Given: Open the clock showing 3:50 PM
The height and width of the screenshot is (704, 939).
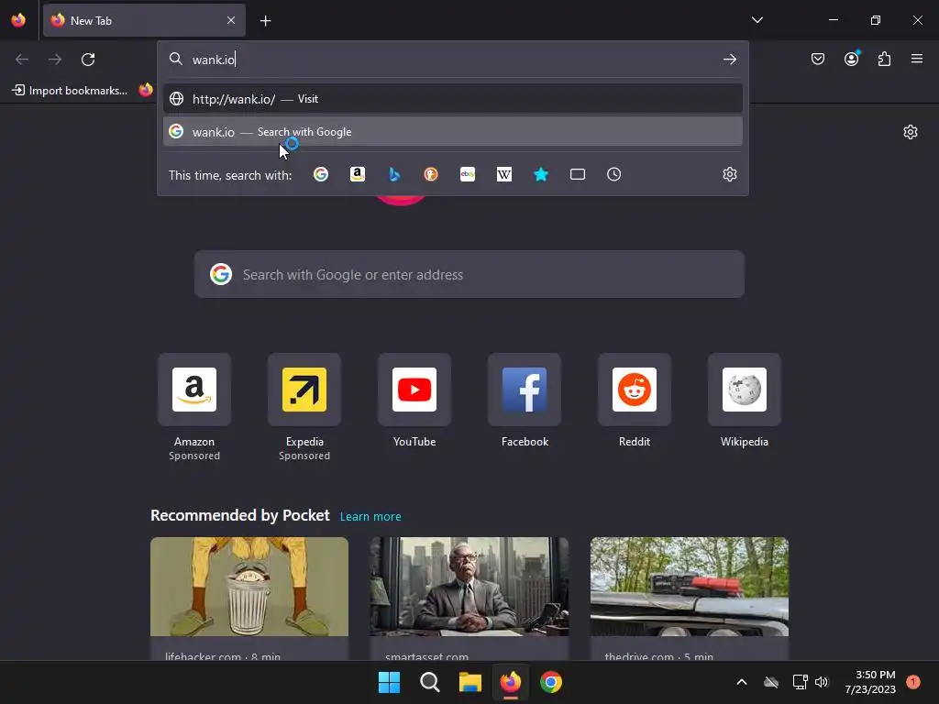Looking at the screenshot, I should (870, 682).
